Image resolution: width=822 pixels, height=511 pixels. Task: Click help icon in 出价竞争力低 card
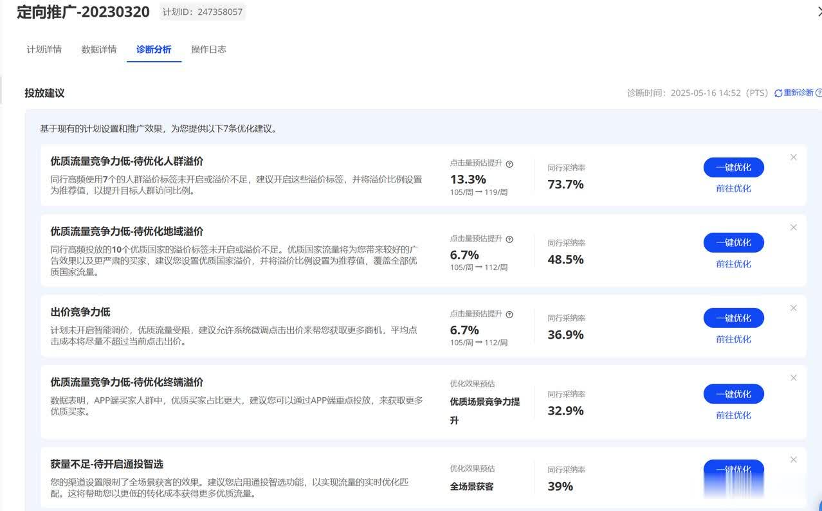point(509,314)
